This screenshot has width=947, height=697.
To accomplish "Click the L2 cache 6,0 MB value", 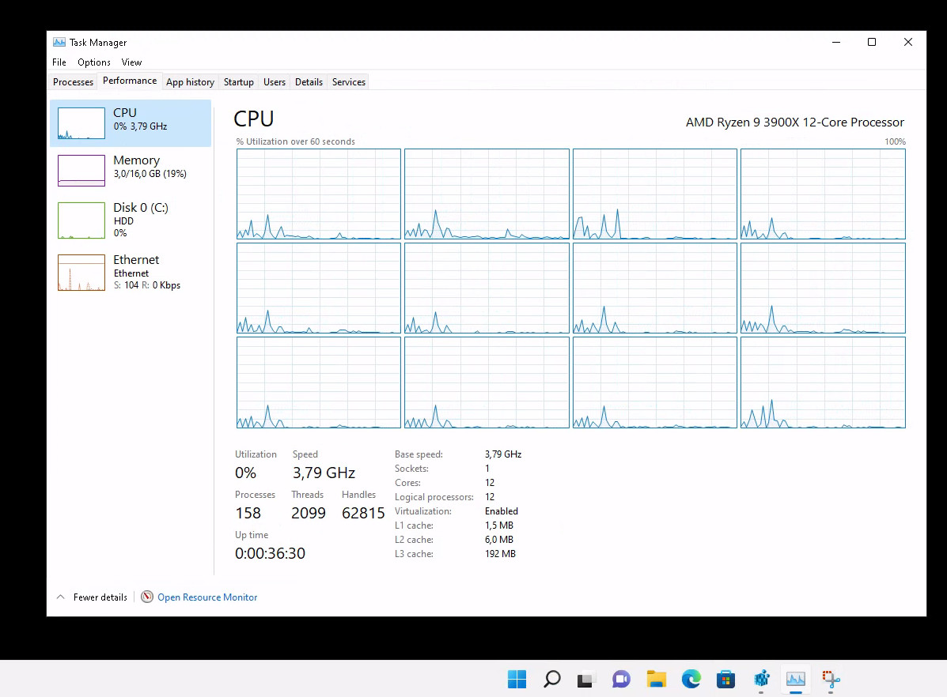I will 499,540.
